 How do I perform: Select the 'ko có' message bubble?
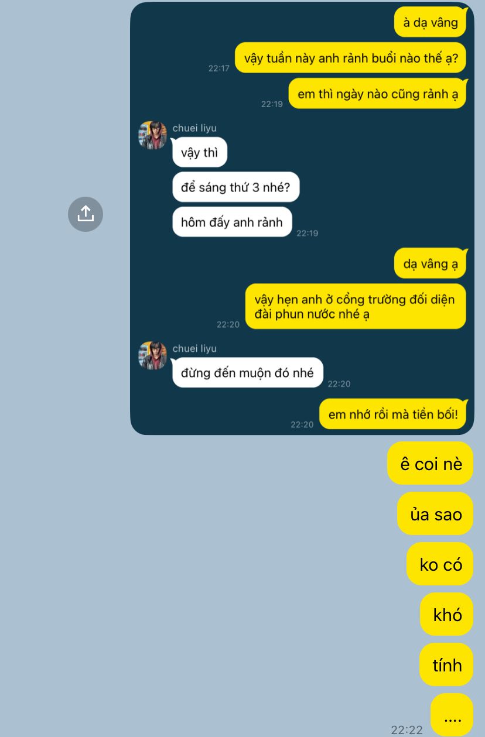440,564
